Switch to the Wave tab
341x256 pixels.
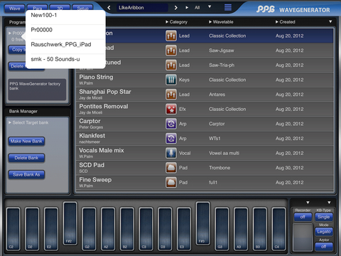(15, 9)
